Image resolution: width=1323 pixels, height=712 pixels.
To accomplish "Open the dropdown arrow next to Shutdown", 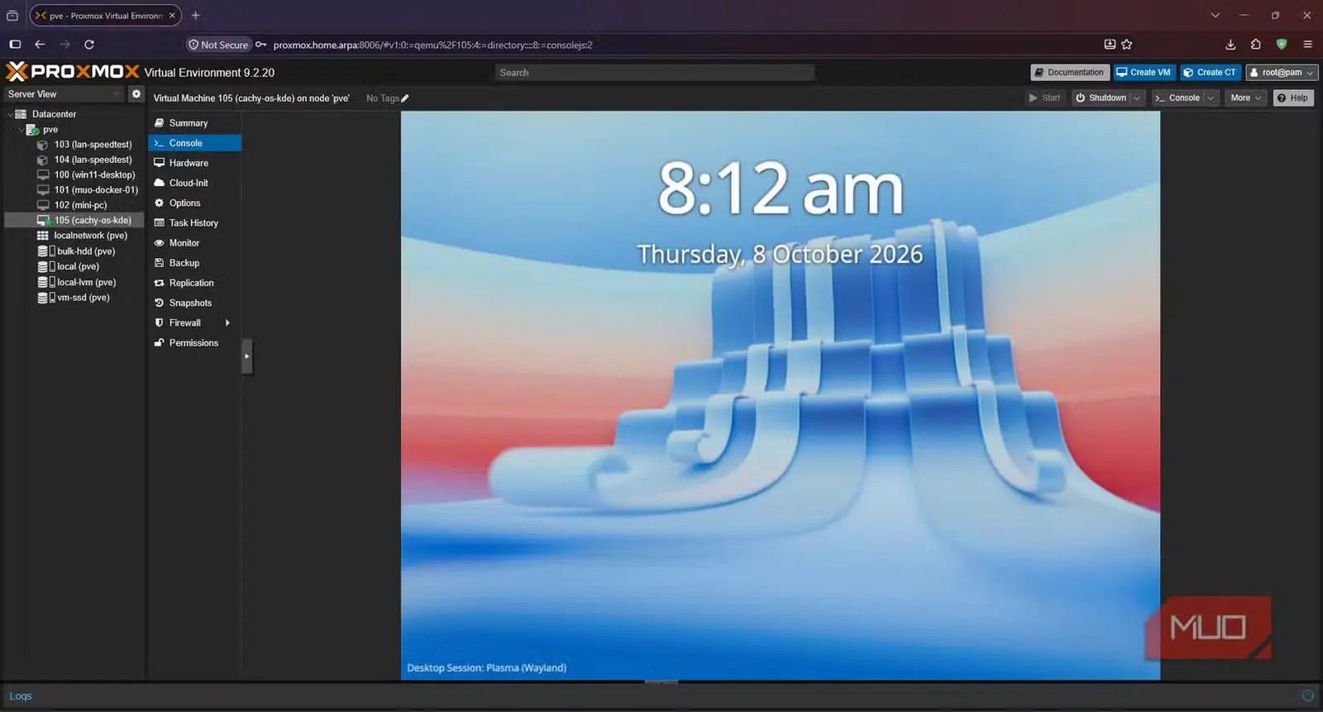I will point(1137,98).
